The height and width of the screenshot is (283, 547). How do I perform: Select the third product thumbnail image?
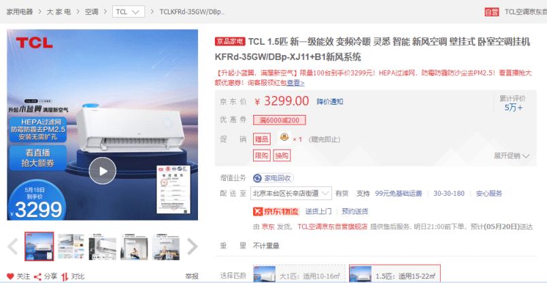click(x=102, y=246)
